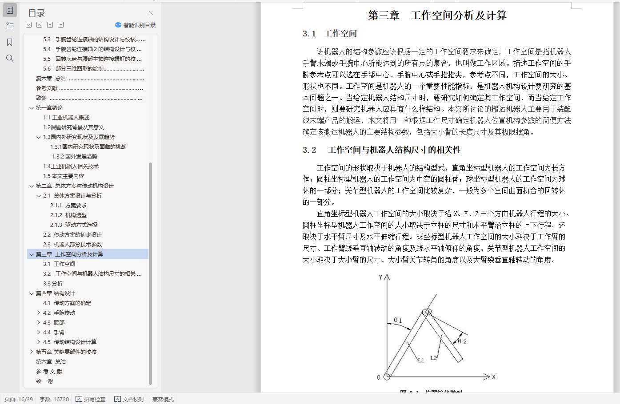Select 2.1.2 机构选型 entry
Image resolution: width=620 pixels, height=404 pixels.
[x=68, y=215]
